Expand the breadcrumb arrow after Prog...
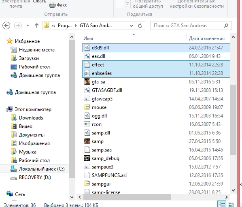This screenshot has height=207, width=242. coord(76,26)
